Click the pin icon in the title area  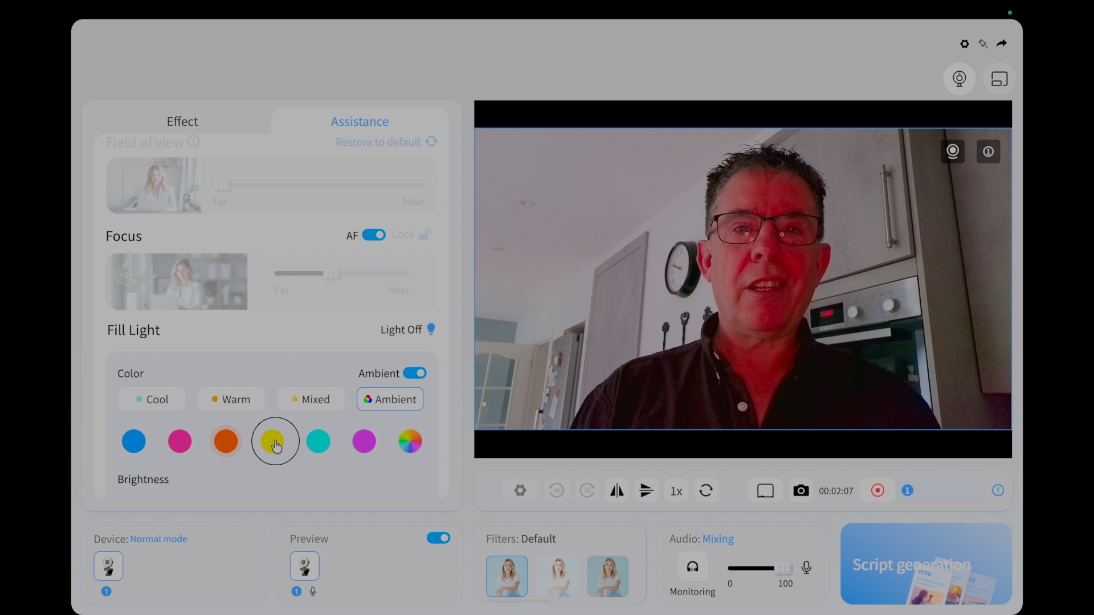(x=983, y=44)
